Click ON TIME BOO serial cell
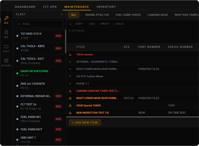Viewport: 199px width, 146px height. click(177, 113)
